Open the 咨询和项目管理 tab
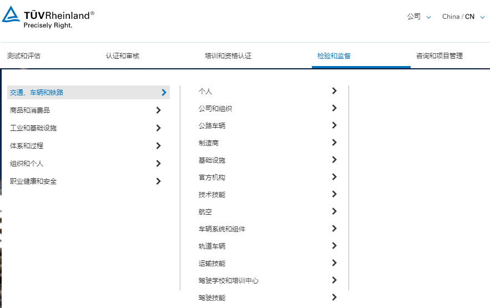The image size is (490, 308). (439, 56)
